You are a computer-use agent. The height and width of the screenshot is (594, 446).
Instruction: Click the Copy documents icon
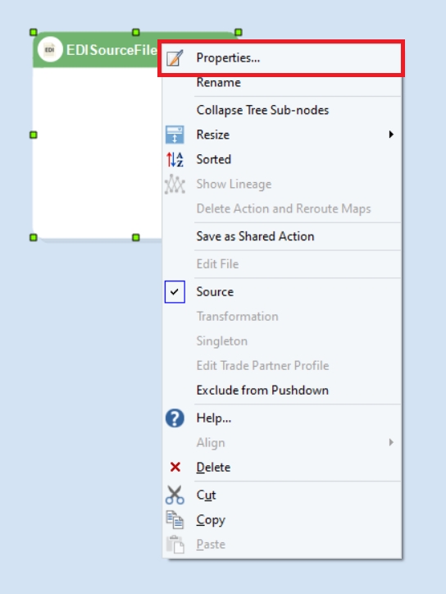coord(175,519)
